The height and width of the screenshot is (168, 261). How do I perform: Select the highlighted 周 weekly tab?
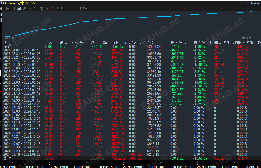coord(19,8)
